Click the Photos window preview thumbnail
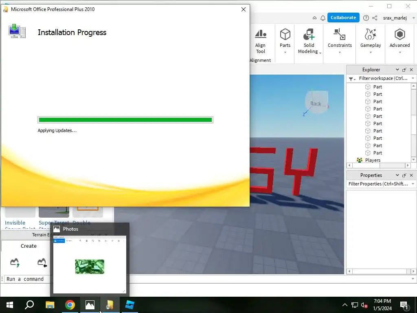417x313 pixels. click(90, 264)
